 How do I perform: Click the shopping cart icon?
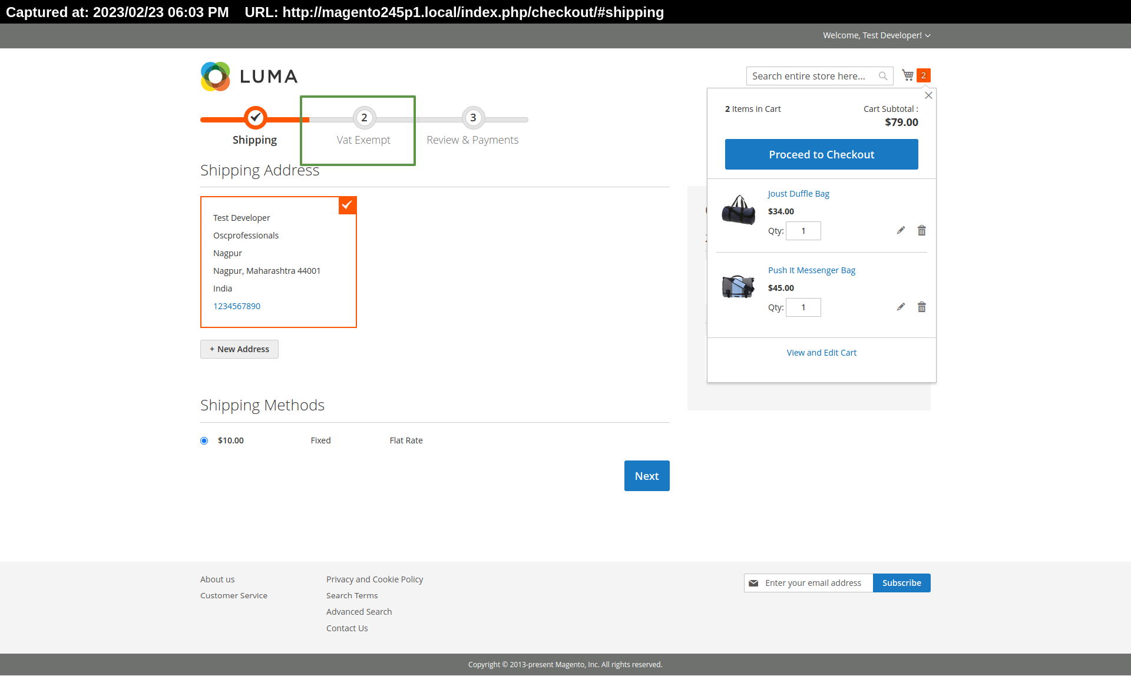908,75
